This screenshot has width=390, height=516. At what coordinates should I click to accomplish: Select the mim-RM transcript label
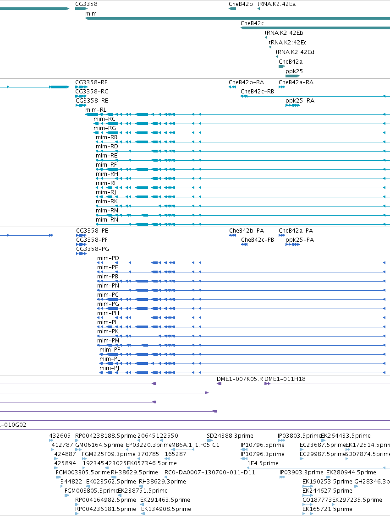pyautogui.click(x=107, y=210)
